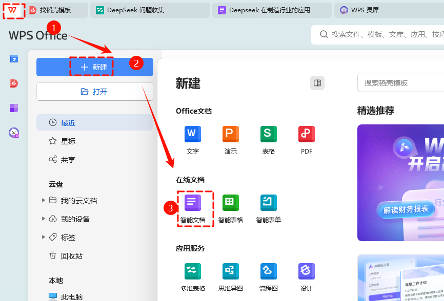Click the 打开 button
The image size is (444, 301).
coord(94,92)
